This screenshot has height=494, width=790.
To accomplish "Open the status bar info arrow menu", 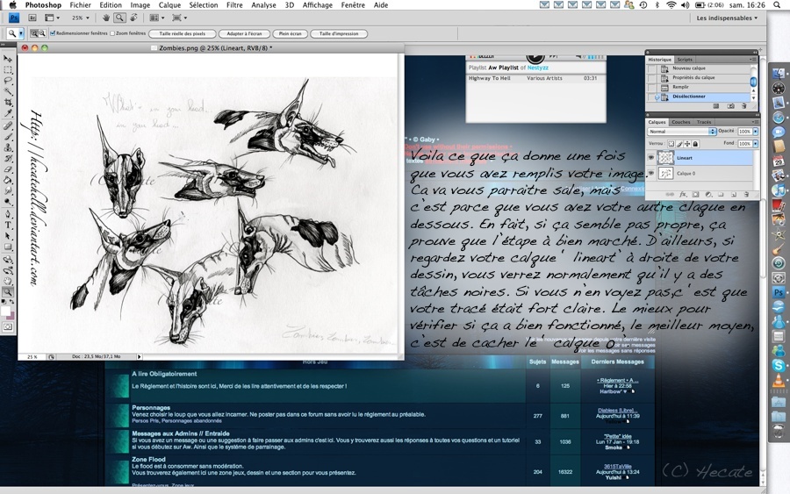I will [139, 356].
